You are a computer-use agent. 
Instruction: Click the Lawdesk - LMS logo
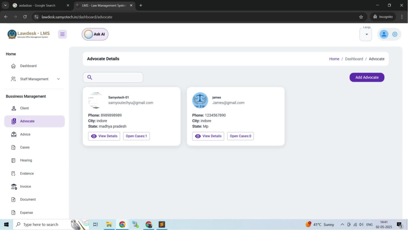point(29,34)
